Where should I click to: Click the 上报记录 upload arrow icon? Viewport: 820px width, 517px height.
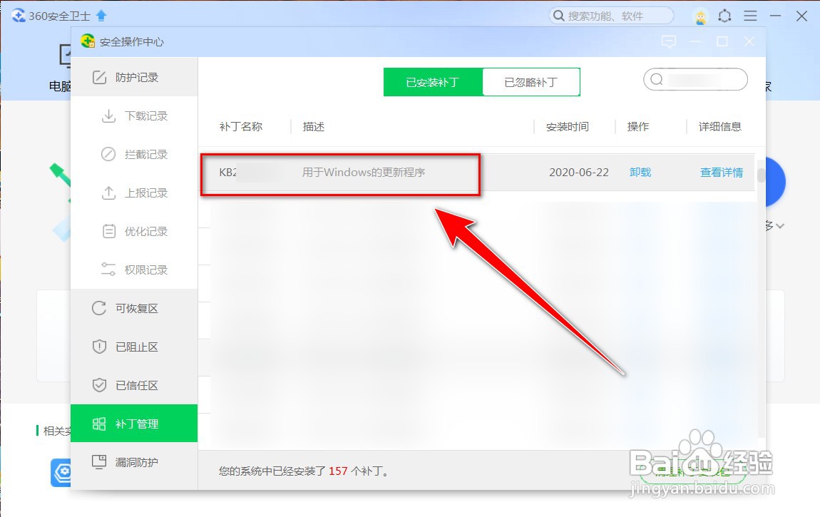point(108,193)
